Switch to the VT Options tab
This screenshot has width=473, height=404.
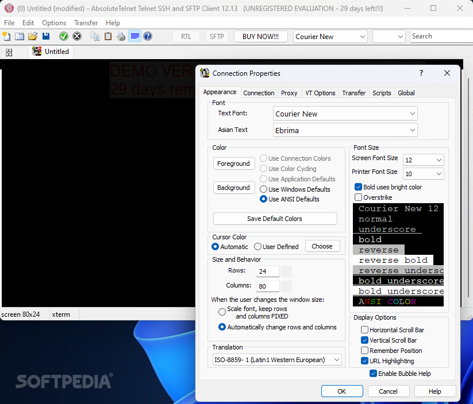pyautogui.click(x=320, y=93)
